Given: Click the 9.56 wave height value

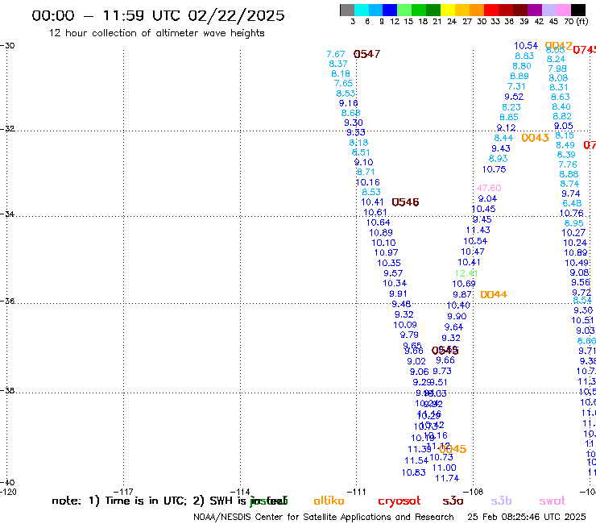Looking at the screenshot, I should (x=581, y=282).
